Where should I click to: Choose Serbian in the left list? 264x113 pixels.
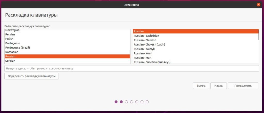point(10,61)
